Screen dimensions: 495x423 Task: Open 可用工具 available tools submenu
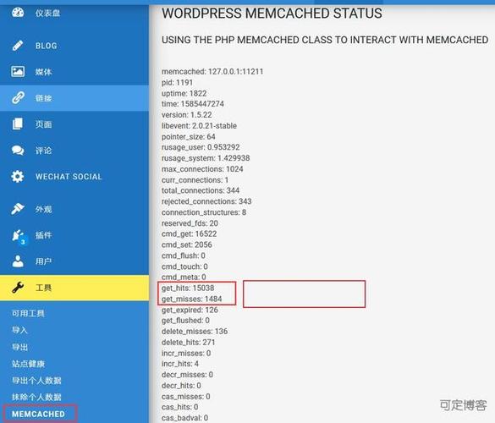point(28,313)
